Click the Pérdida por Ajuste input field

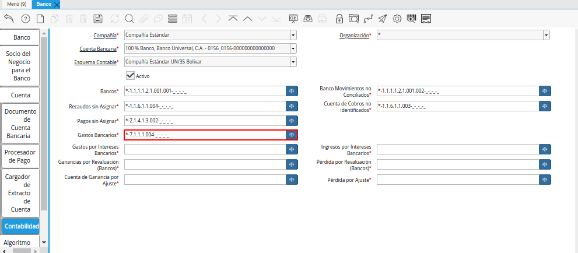tap(457, 180)
